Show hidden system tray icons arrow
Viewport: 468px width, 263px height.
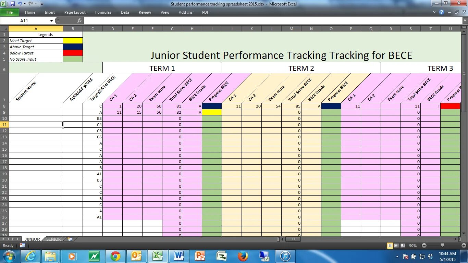point(397,256)
